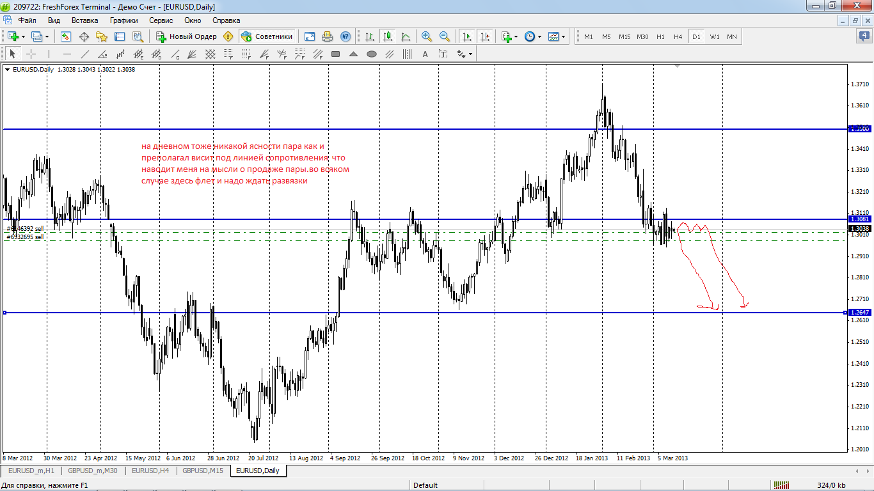Click the Print chart icon
This screenshot has height=491, width=874.
pyautogui.click(x=328, y=36)
